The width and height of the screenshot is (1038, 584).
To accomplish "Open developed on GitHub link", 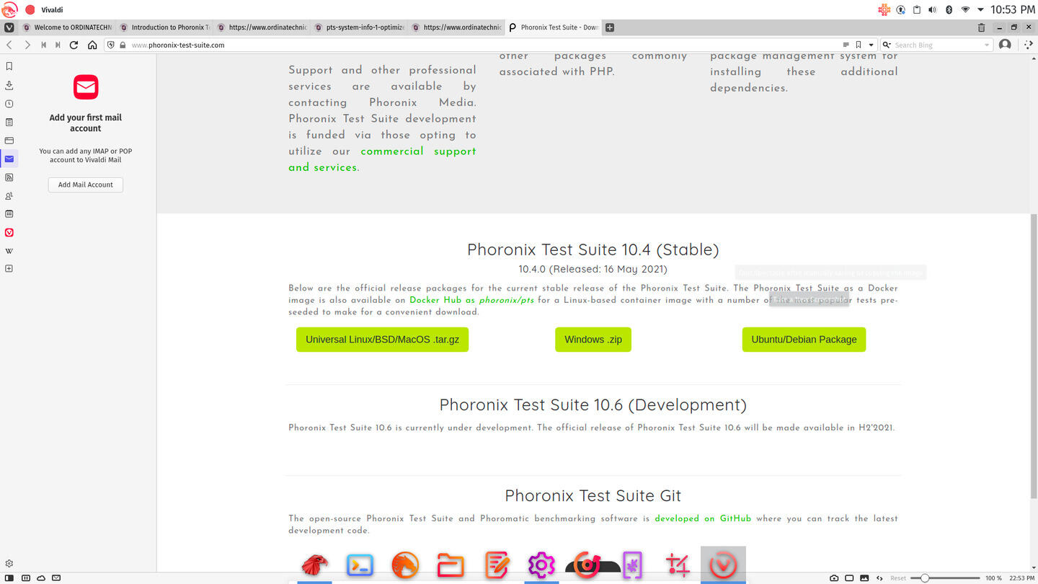I will 703,518.
